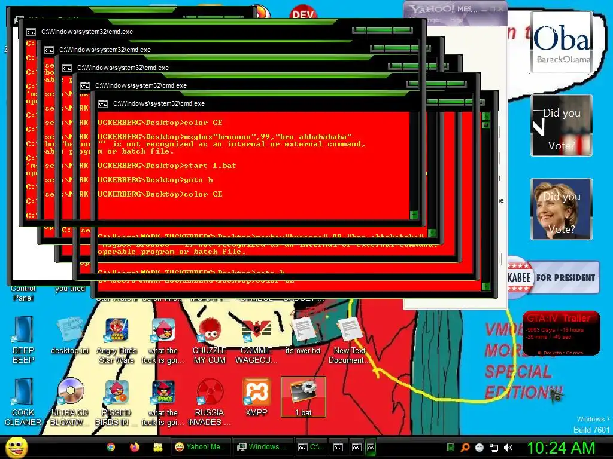This screenshot has width=613, height=459.
Task: Click the Yahoo smiley tray icon
Action: coord(480,448)
